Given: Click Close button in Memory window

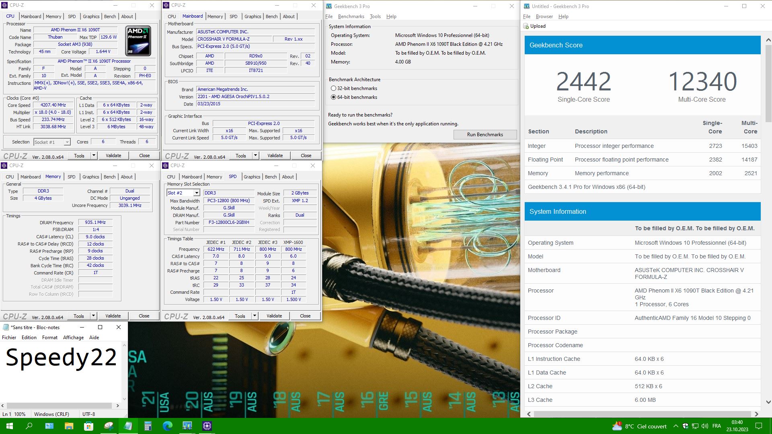Looking at the screenshot, I should (144, 316).
